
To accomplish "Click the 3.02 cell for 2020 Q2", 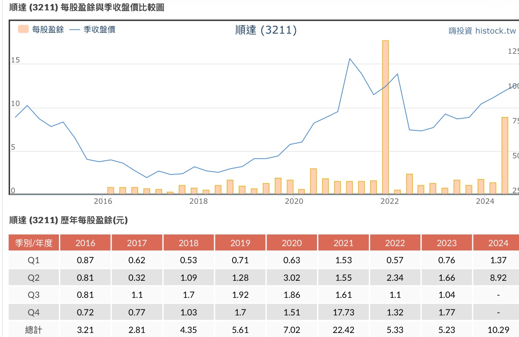I will click(x=292, y=278).
